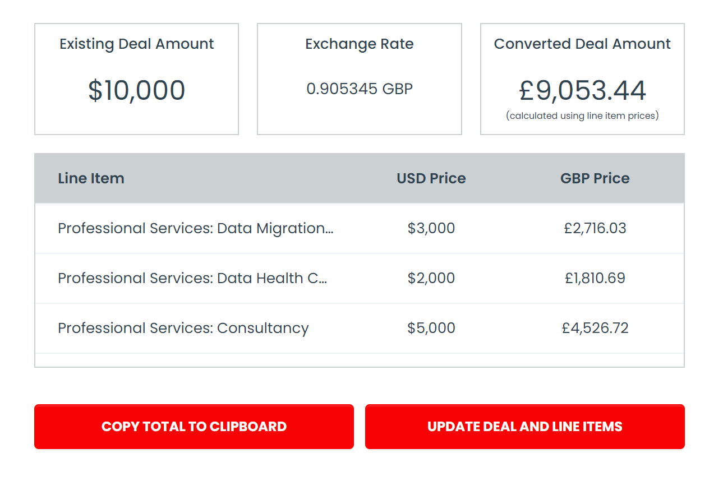Click the USD Price column header
The width and height of the screenshot is (723, 504).
point(431,178)
